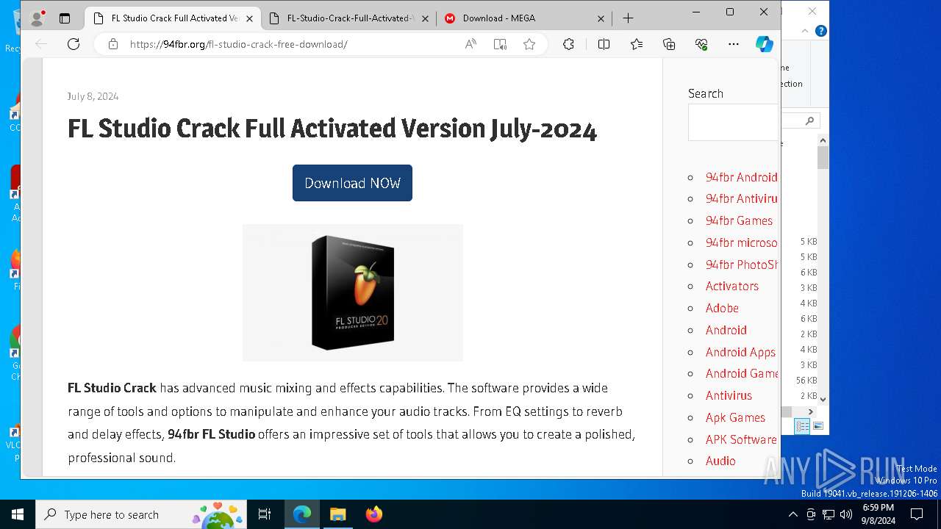Click the article title heading
The image size is (941, 529).
pos(332,129)
